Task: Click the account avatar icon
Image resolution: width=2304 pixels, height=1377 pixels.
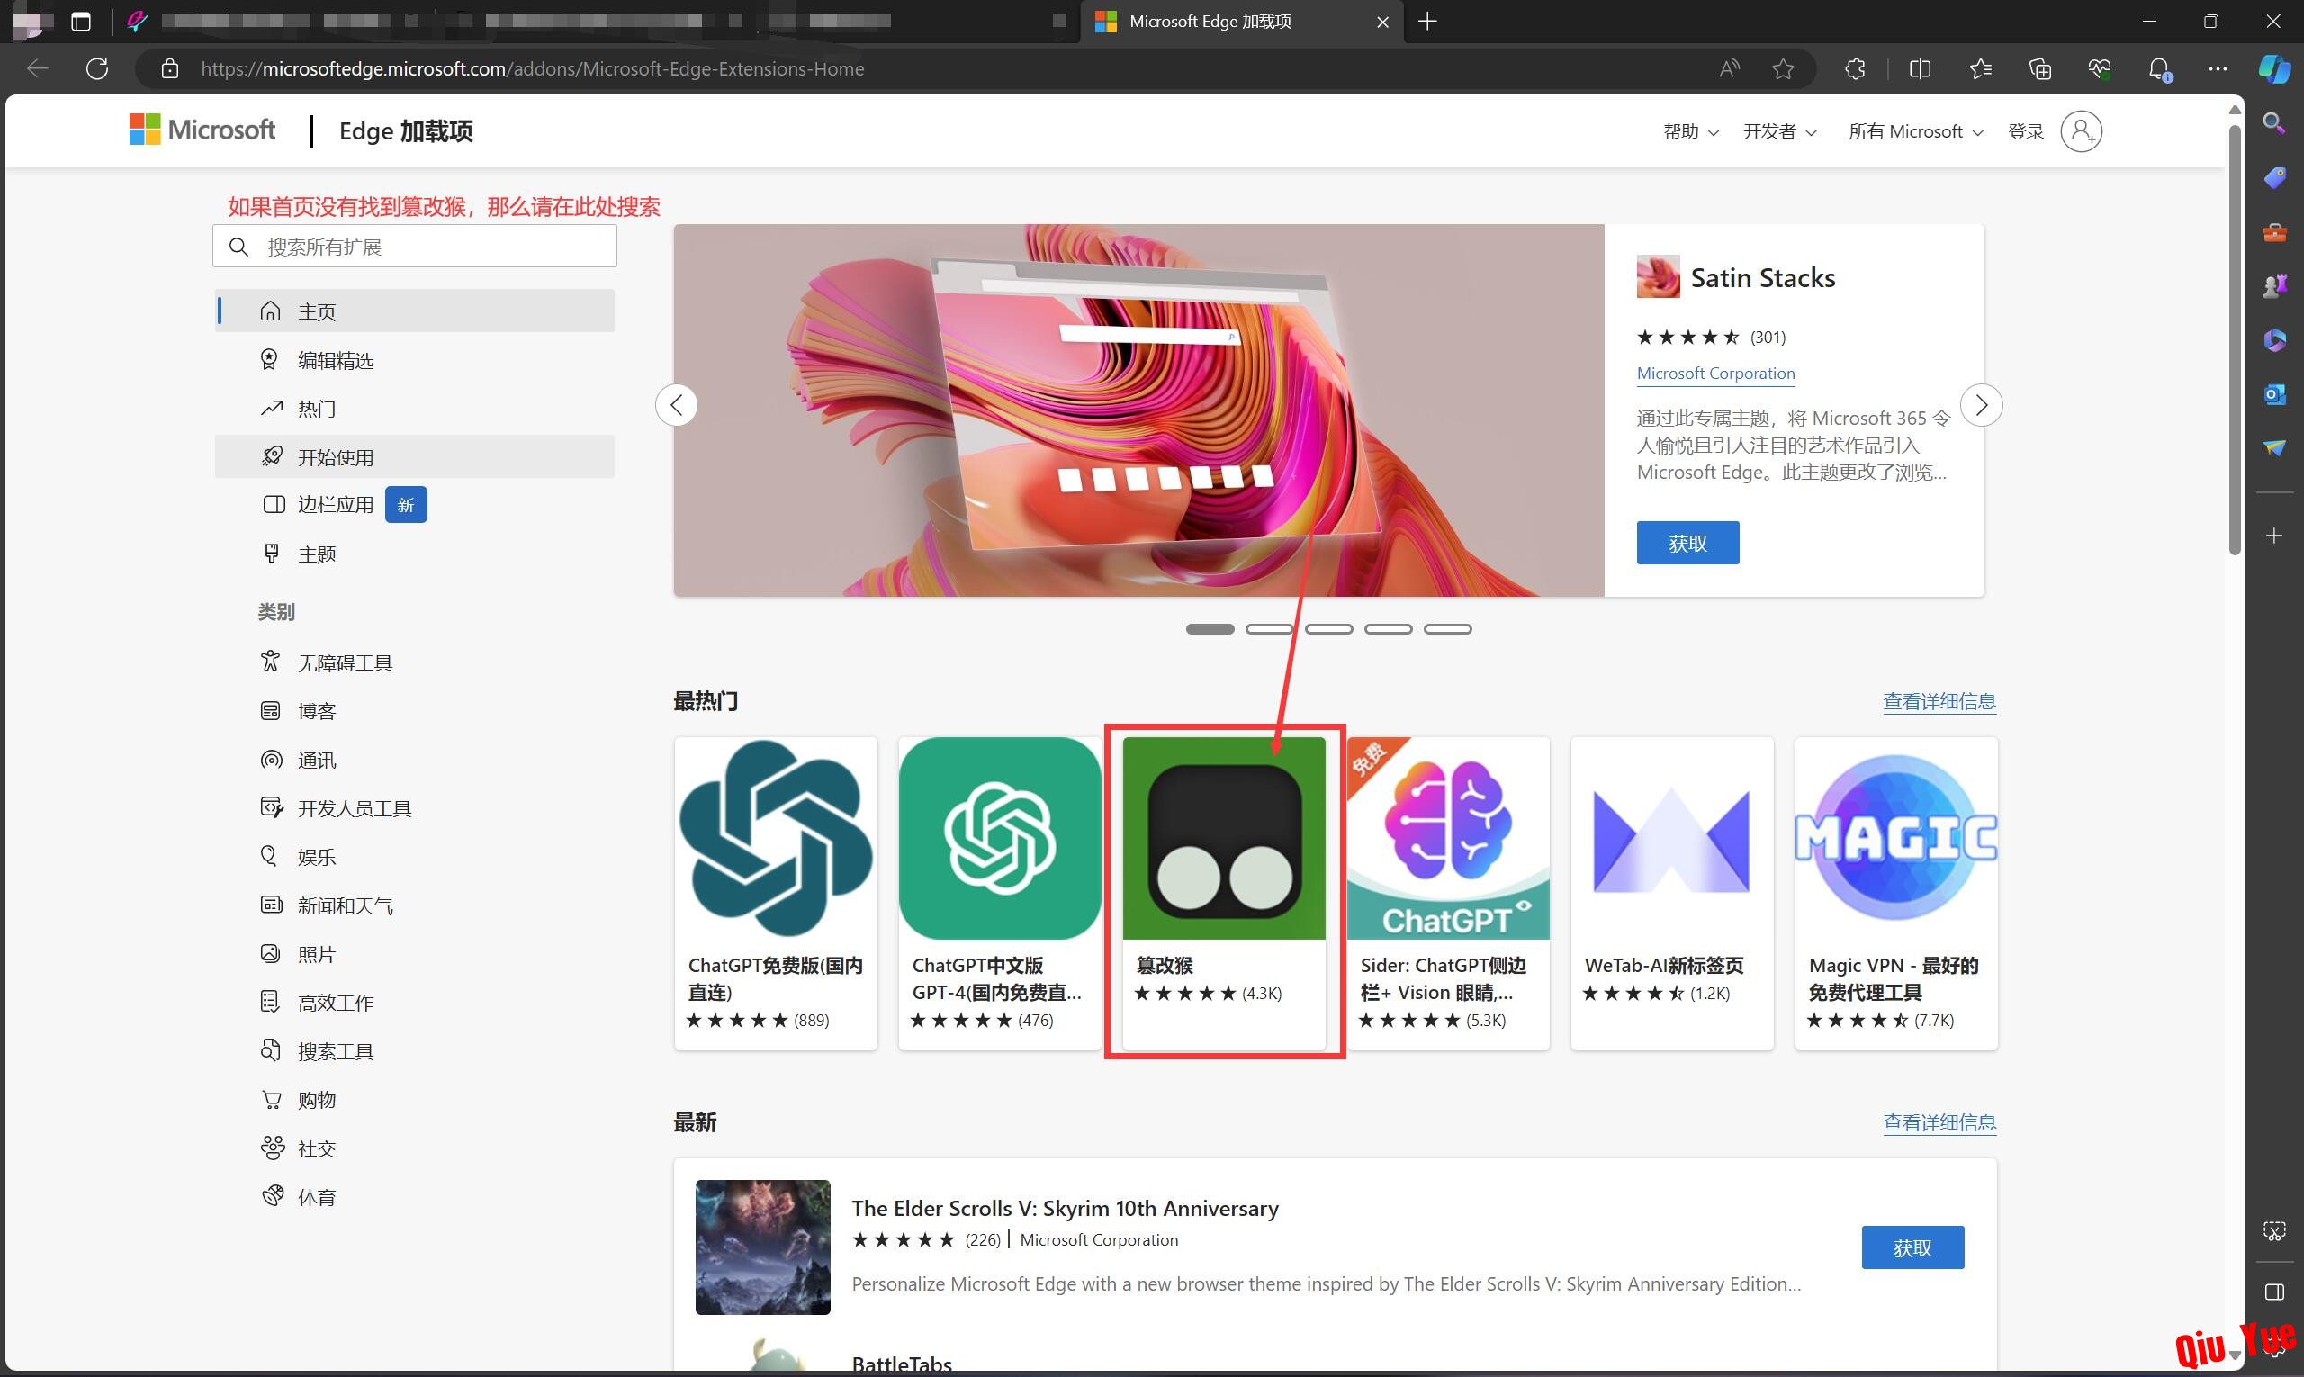Action: (2082, 130)
